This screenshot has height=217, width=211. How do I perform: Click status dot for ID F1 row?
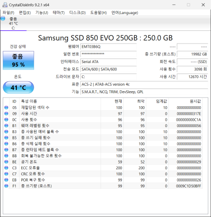pyautogui.click(x=6, y=186)
